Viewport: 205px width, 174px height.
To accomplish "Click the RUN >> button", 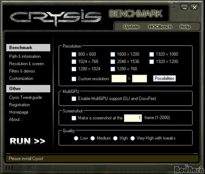I will point(27,141).
